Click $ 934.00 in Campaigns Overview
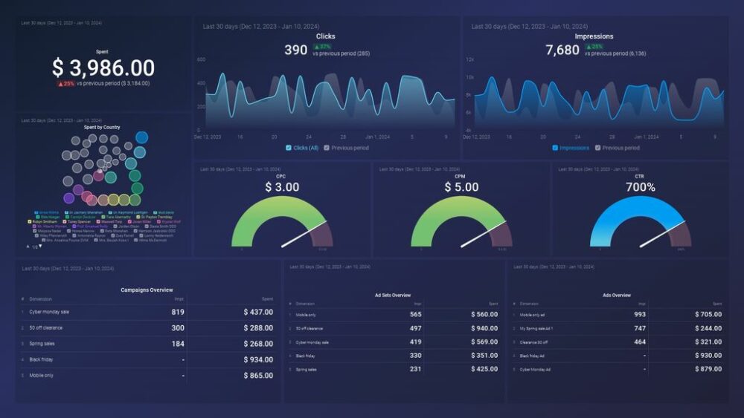 click(259, 360)
